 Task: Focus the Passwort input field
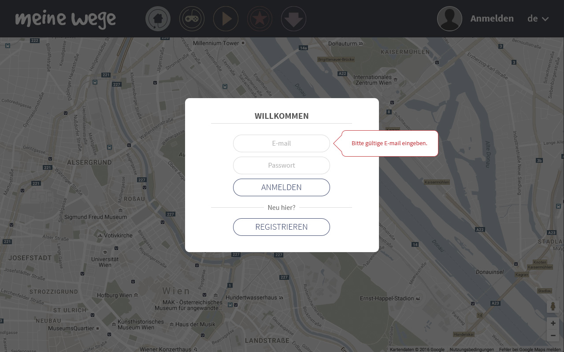282,165
